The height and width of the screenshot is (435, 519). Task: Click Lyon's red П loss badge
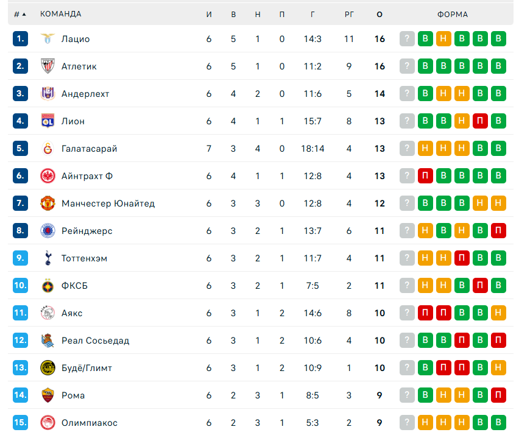(480, 121)
